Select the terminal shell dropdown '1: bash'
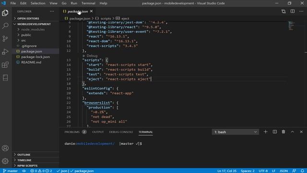Screen dimensions: 307x173 (235, 132)
